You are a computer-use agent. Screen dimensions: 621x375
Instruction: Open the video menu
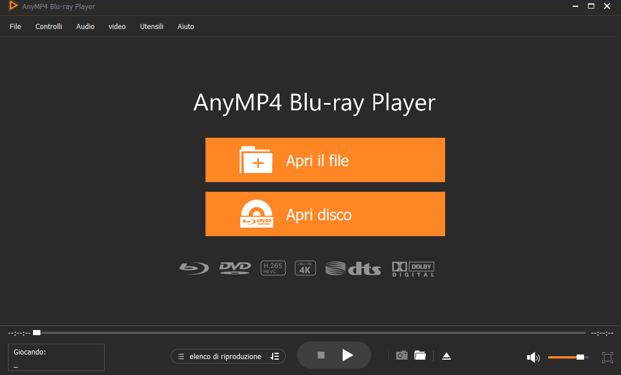[117, 27]
